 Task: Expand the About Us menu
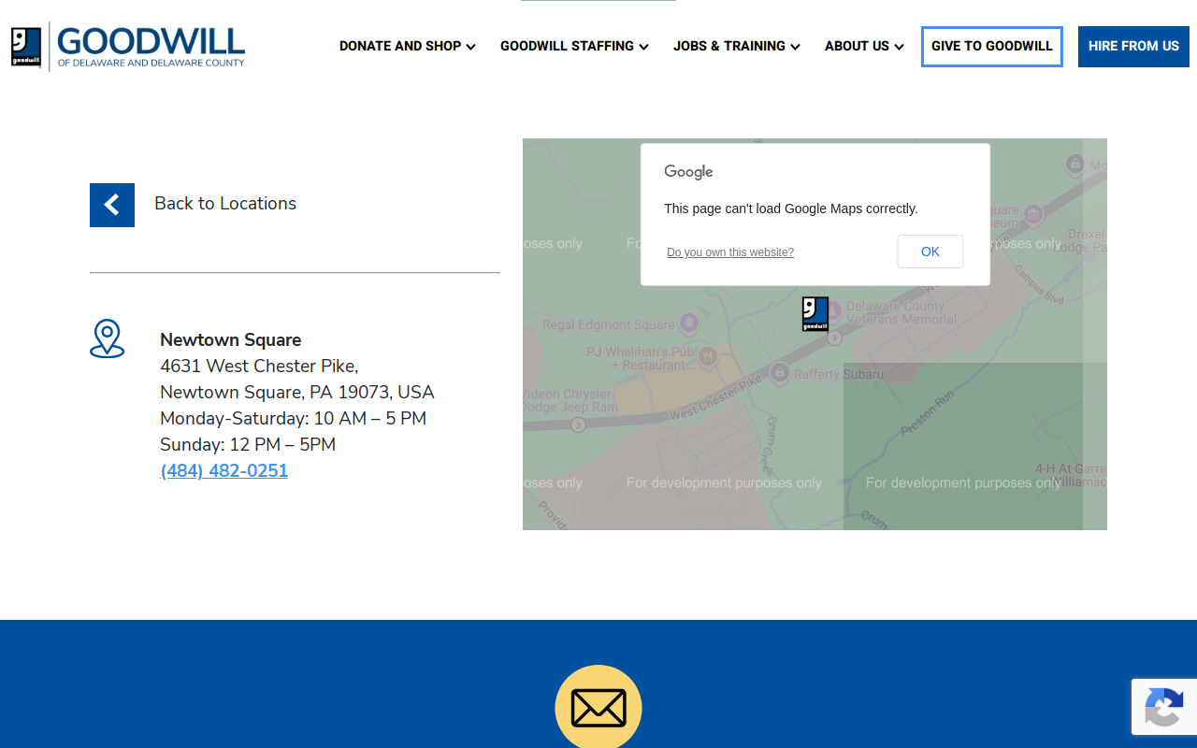click(864, 46)
